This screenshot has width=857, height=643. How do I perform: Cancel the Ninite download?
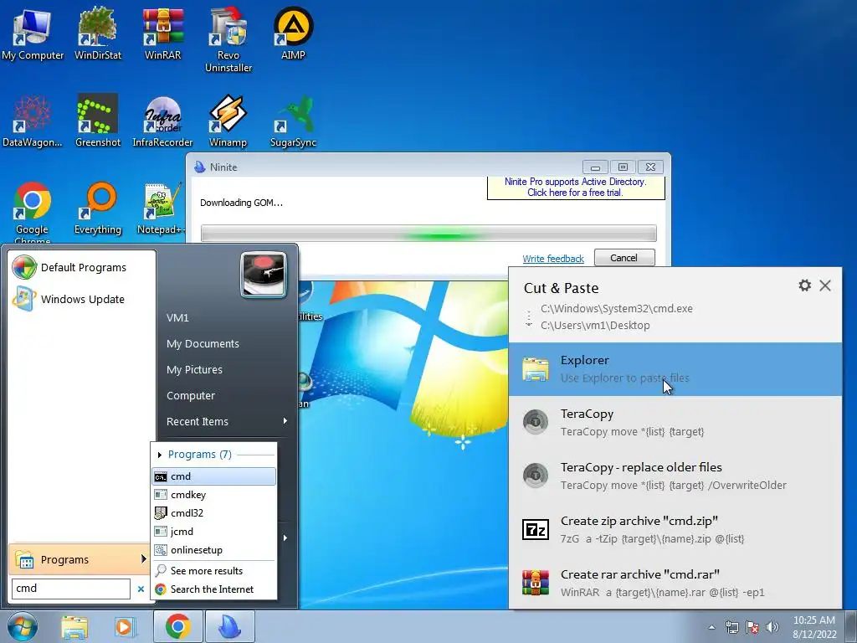point(624,258)
